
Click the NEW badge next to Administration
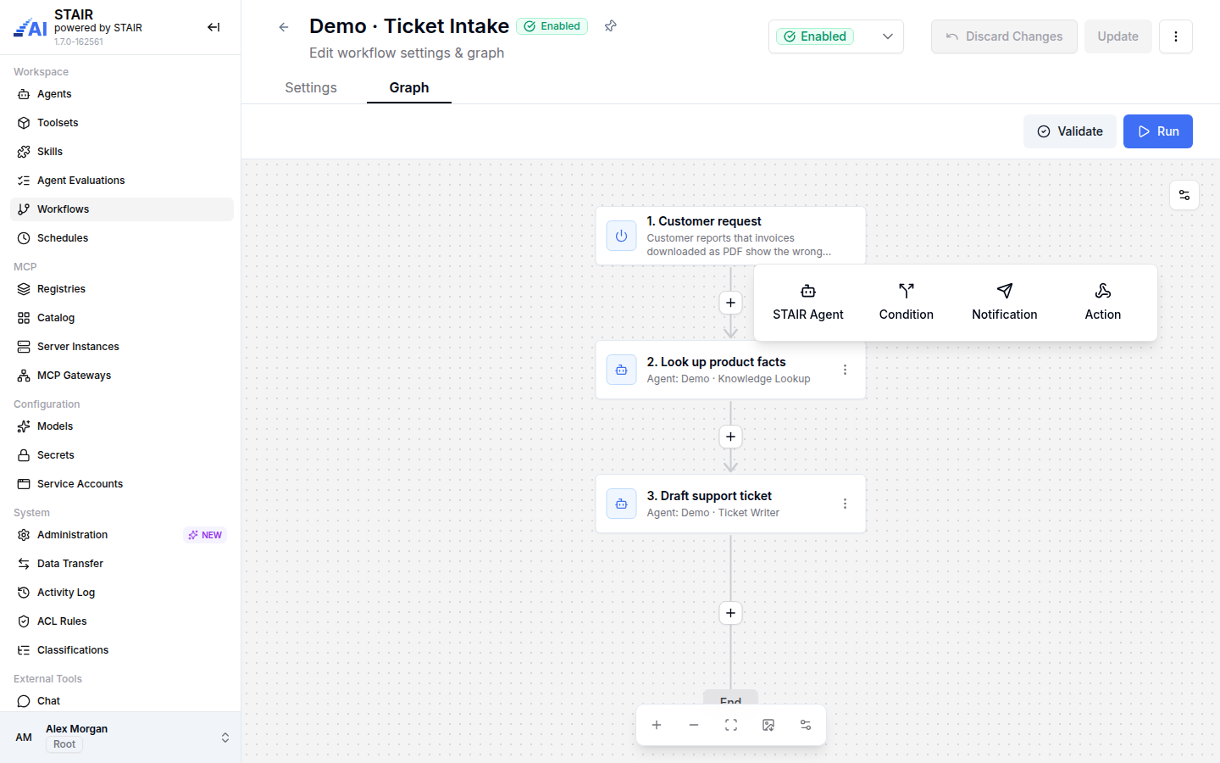pos(205,535)
